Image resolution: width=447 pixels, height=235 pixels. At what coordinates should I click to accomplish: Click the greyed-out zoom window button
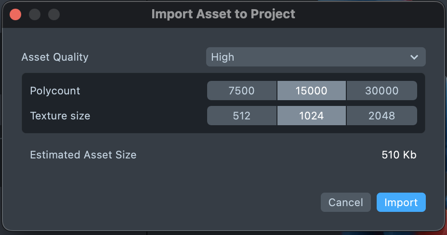[x=54, y=14]
